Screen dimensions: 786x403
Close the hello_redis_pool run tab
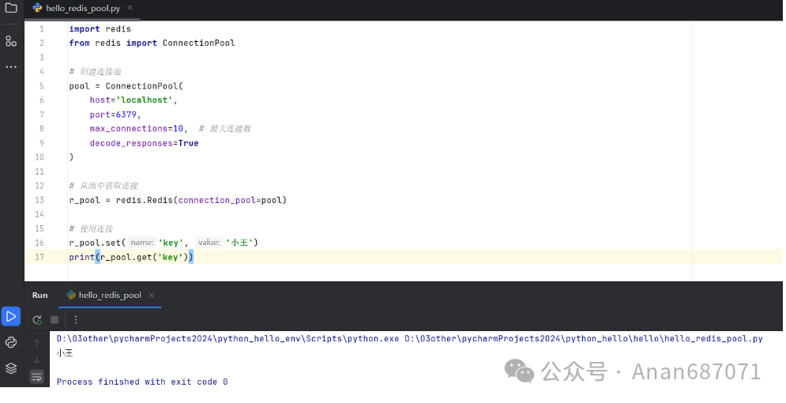[152, 296]
